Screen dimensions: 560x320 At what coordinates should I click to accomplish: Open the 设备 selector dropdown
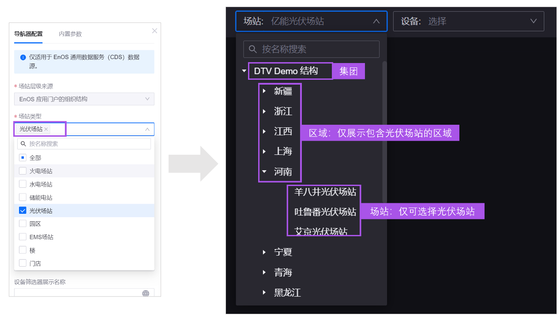coord(468,21)
